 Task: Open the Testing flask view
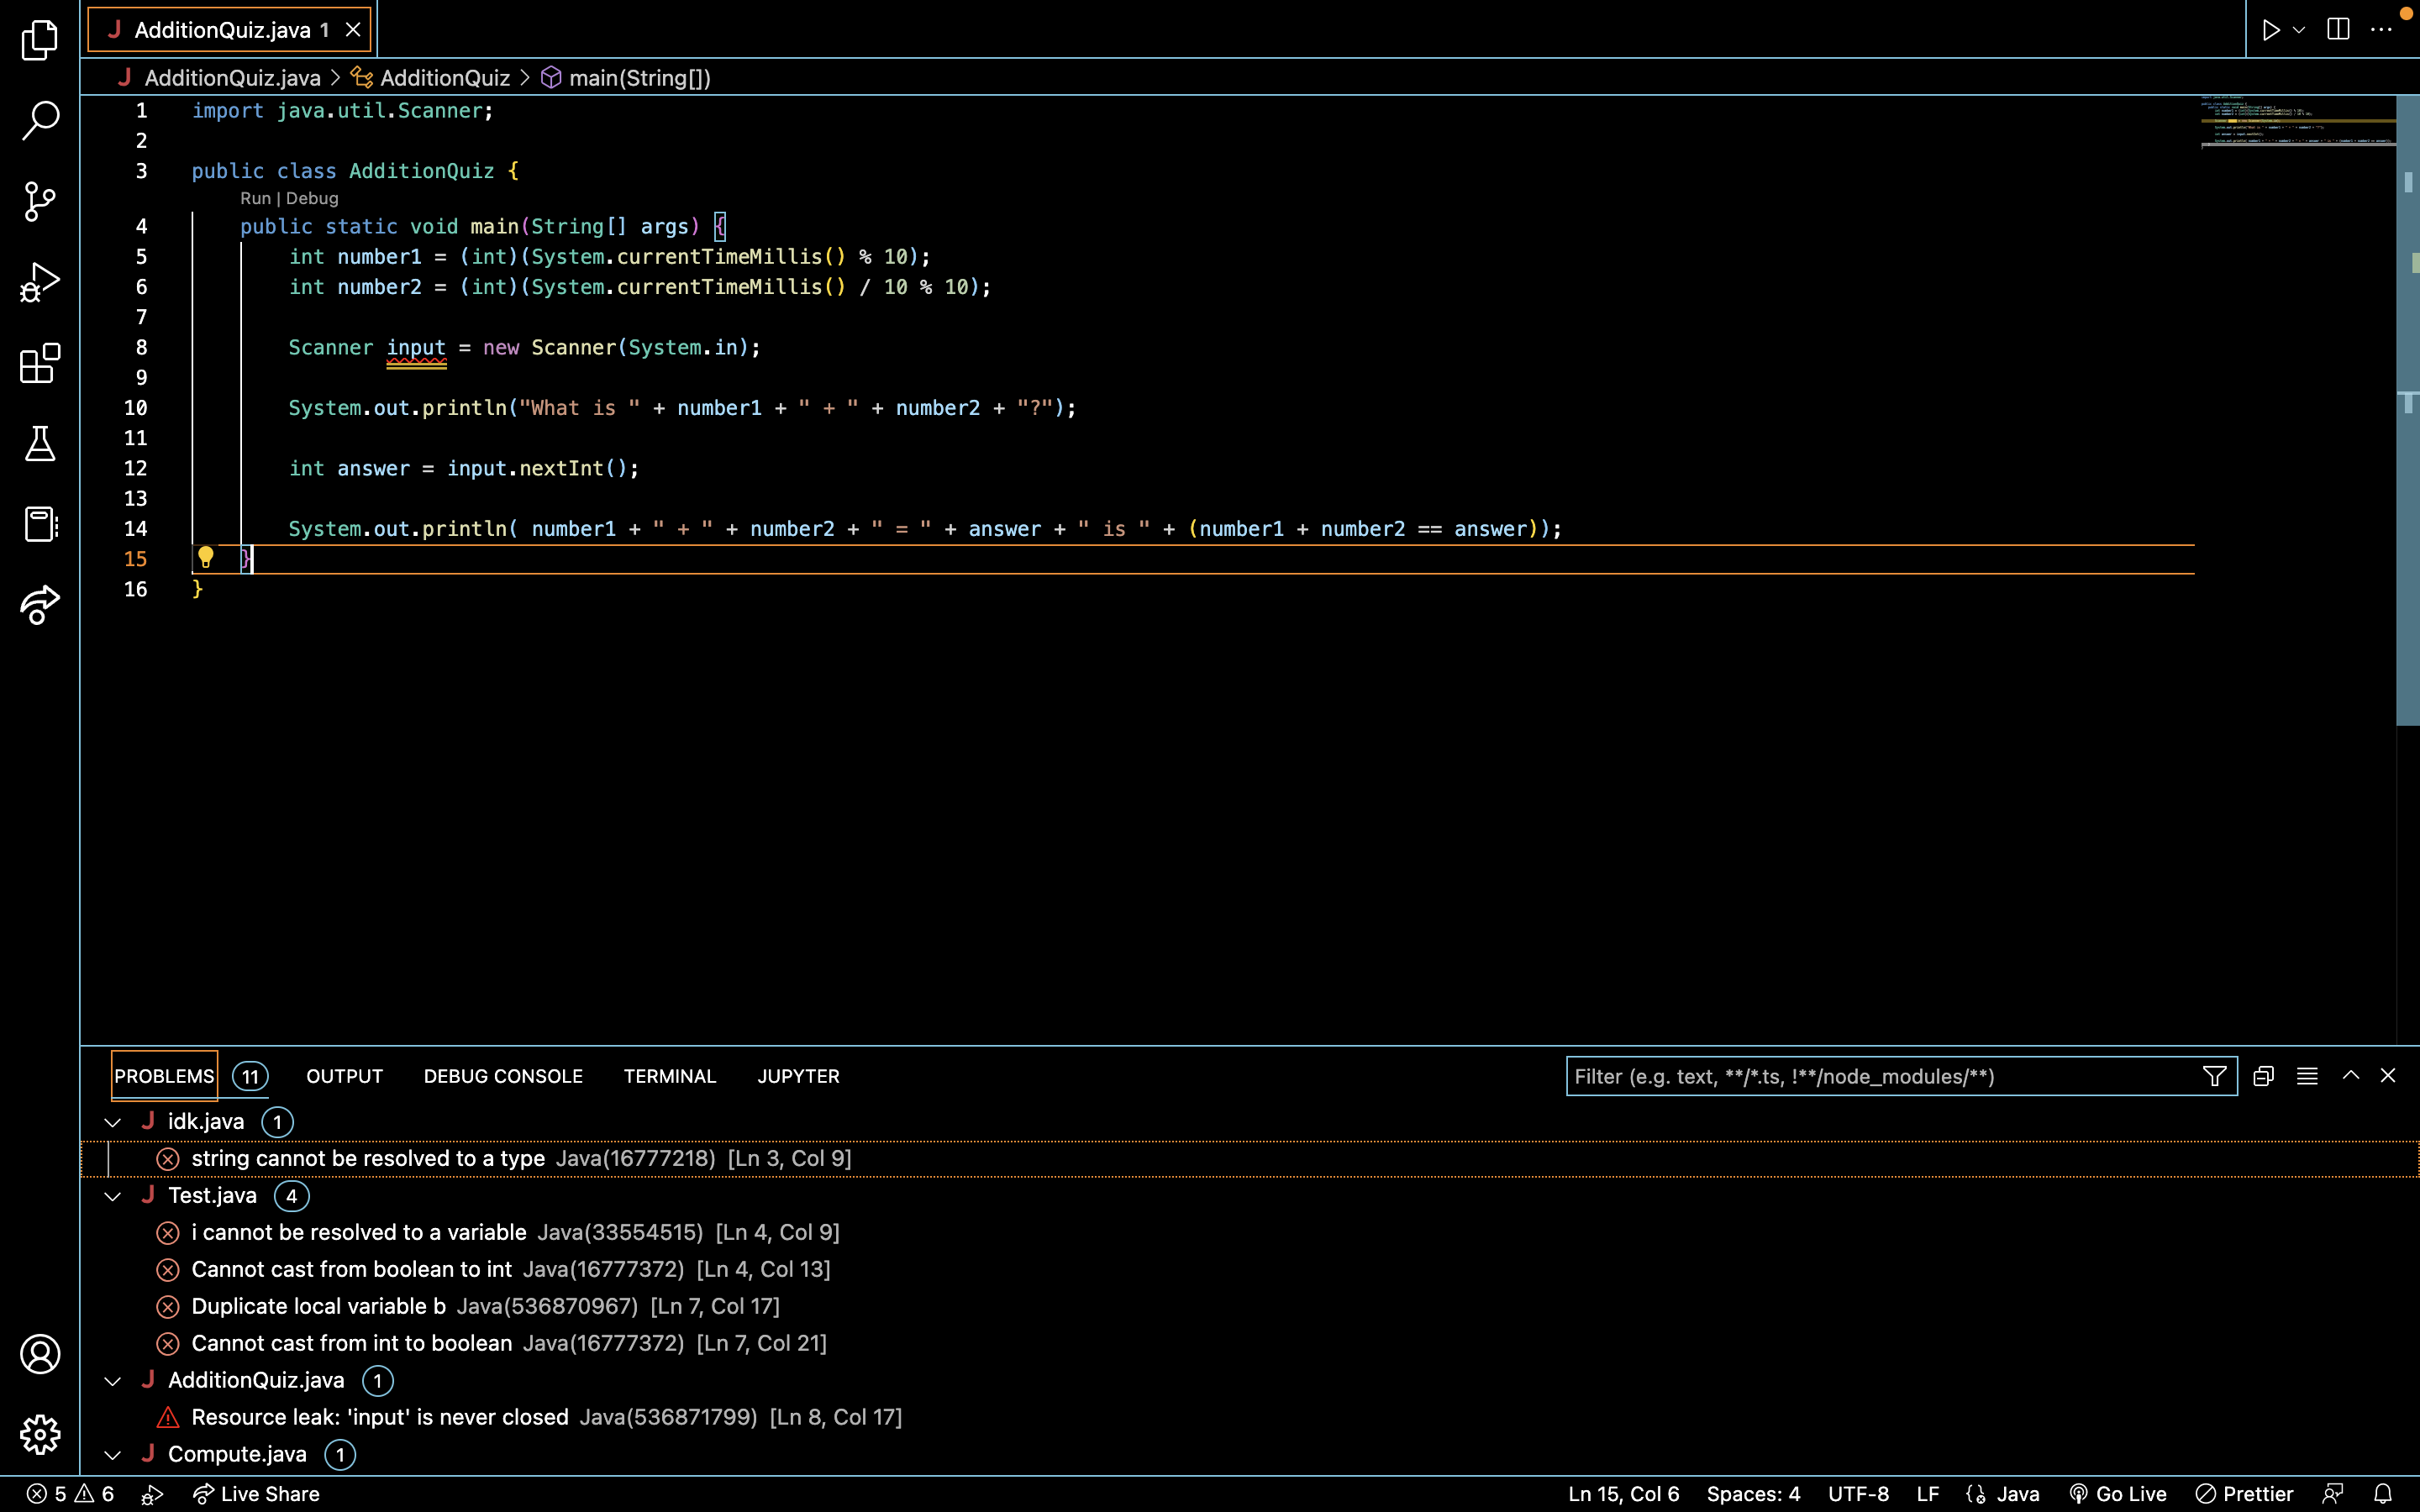[x=40, y=443]
